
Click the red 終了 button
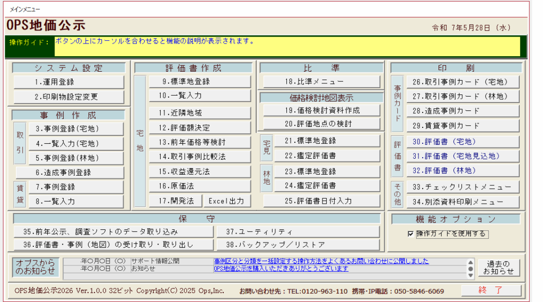(491, 290)
